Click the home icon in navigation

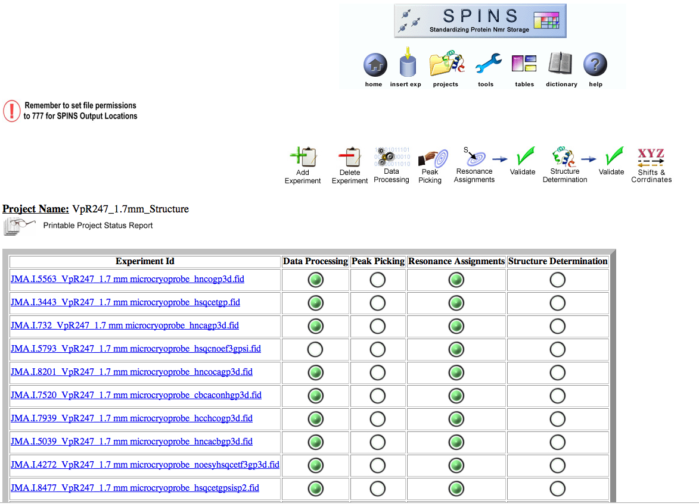point(374,65)
